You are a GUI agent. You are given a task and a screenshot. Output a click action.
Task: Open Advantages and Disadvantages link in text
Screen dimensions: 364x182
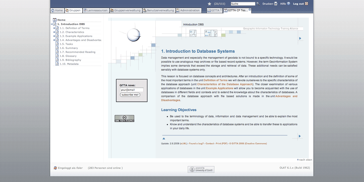tap(229, 98)
